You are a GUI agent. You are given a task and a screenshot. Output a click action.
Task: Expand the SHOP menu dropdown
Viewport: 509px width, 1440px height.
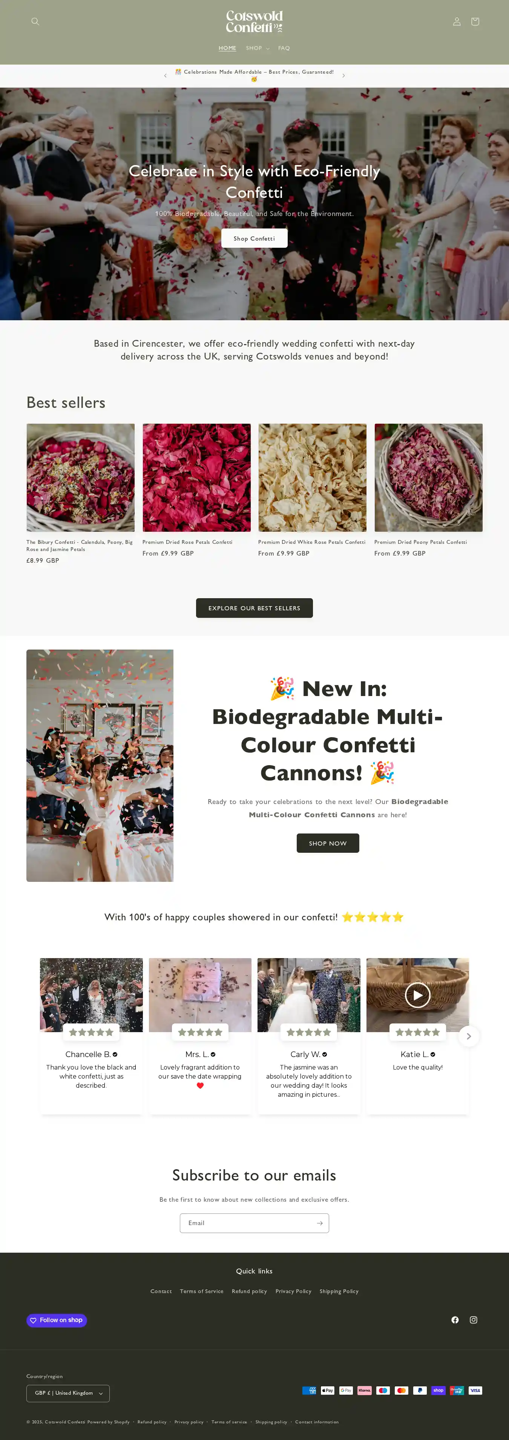[x=257, y=48]
